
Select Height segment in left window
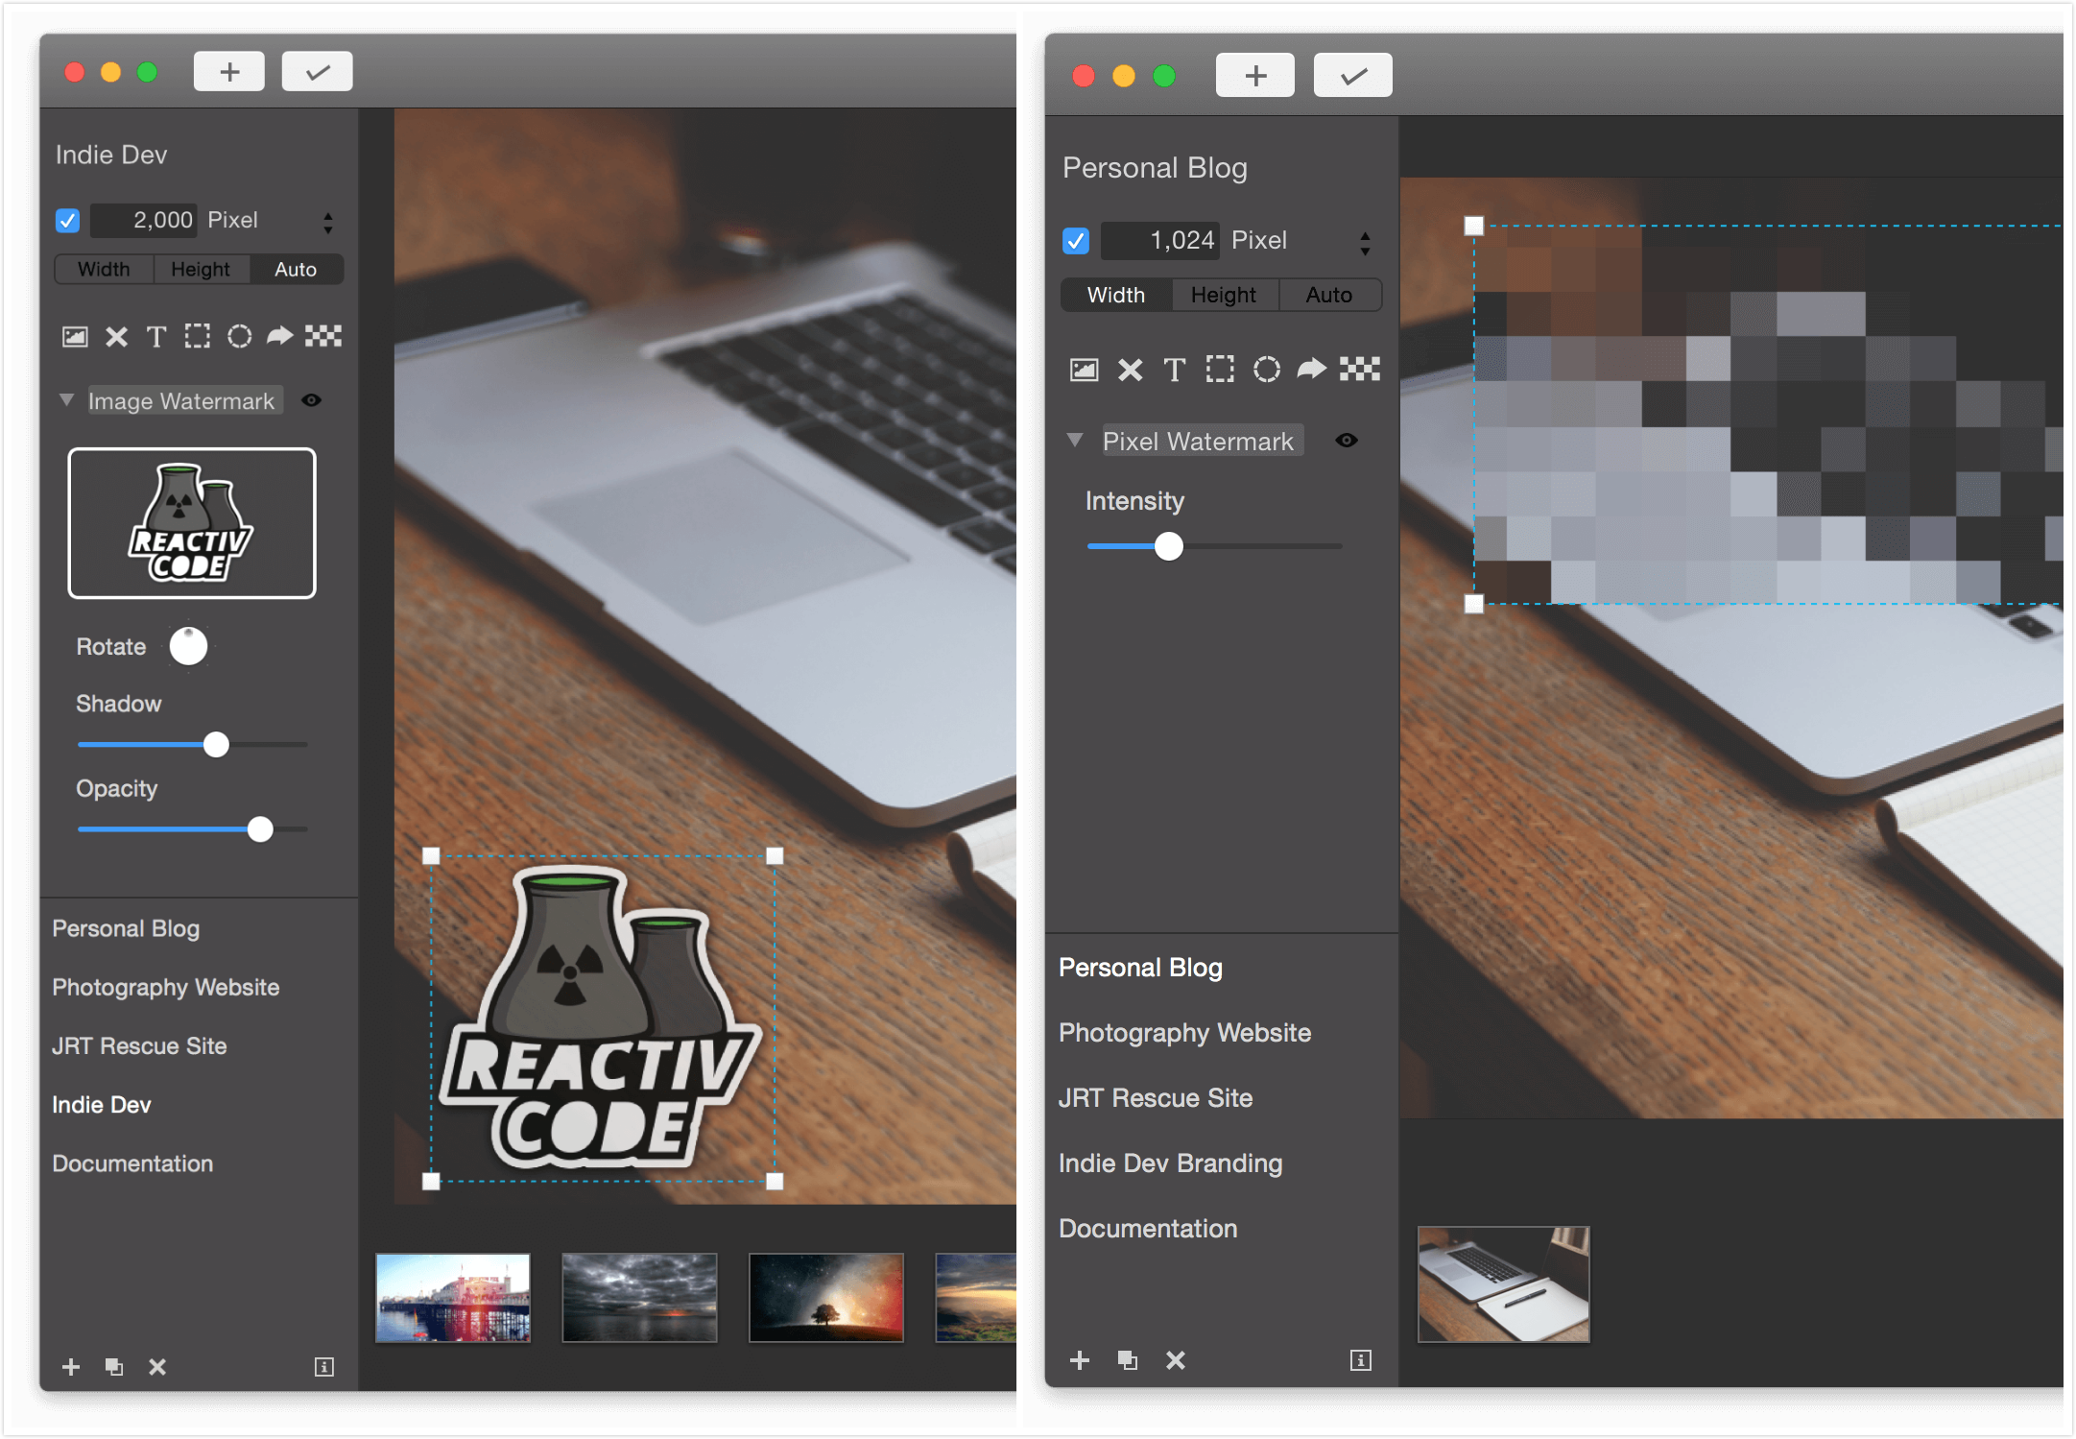click(x=201, y=270)
